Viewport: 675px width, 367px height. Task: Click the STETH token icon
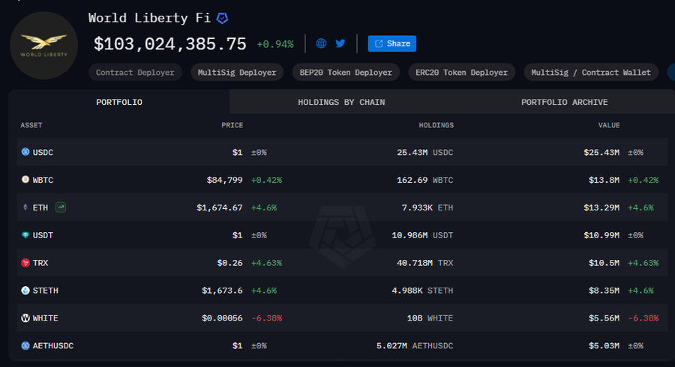(x=25, y=291)
